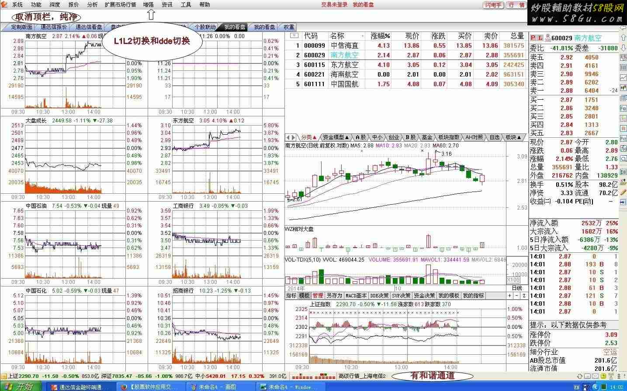This screenshot has width=627, height=391.
Task: Switch to the A股 tab
Action: click(361, 137)
